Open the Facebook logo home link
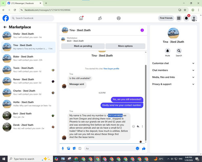This screenshot has width=202, height=162. 6,18
